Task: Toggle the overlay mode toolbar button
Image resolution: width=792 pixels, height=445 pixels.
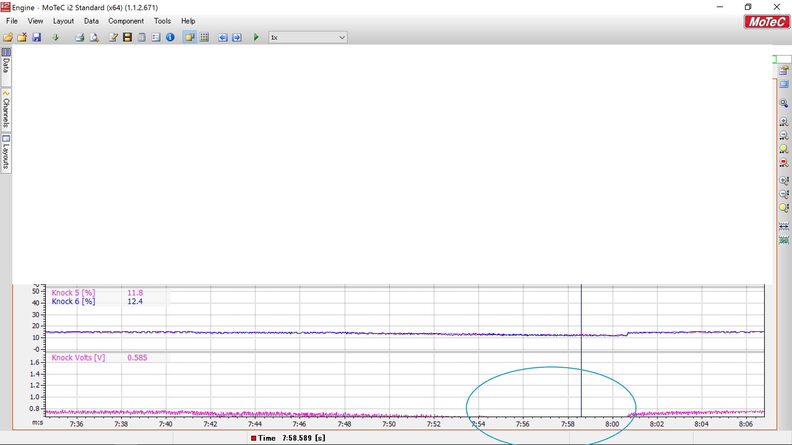Action: (x=189, y=37)
